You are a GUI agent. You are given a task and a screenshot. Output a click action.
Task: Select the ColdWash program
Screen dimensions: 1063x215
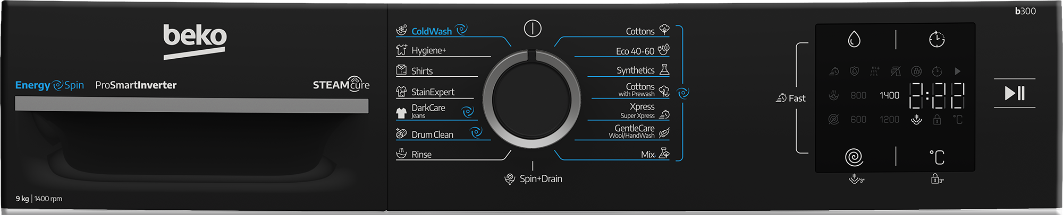point(432,31)
